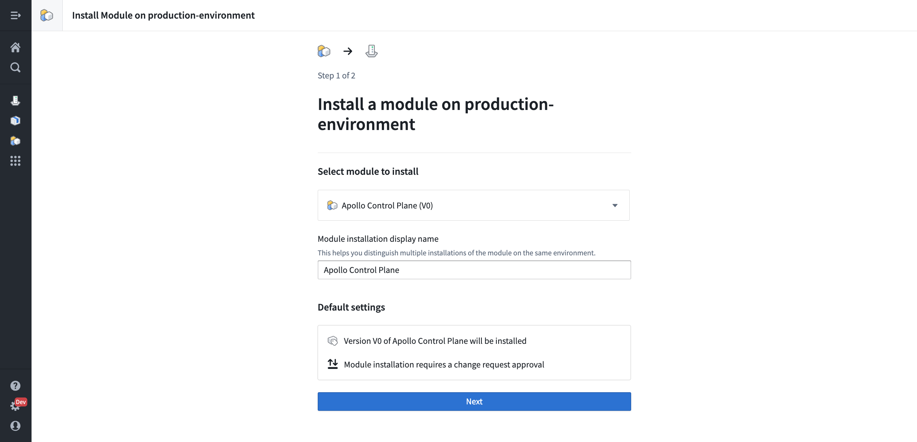Click the search icon in sidebar
917x442 pixels.
pos(15,67)
